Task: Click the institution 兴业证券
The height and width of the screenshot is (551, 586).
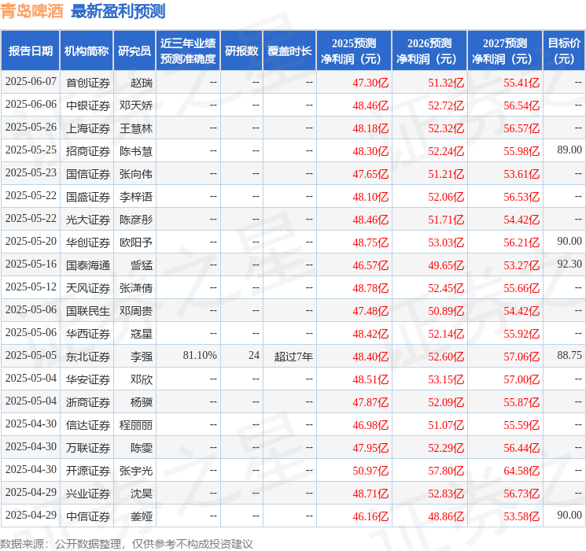Action: (88, 493)
